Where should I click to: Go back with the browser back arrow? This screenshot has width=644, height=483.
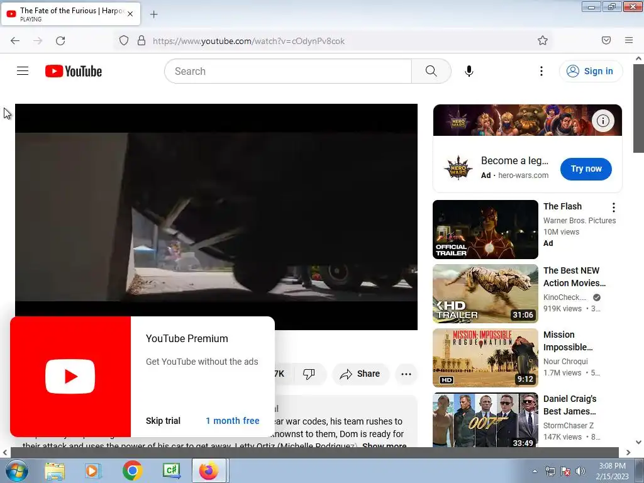(x=15, y=41)
